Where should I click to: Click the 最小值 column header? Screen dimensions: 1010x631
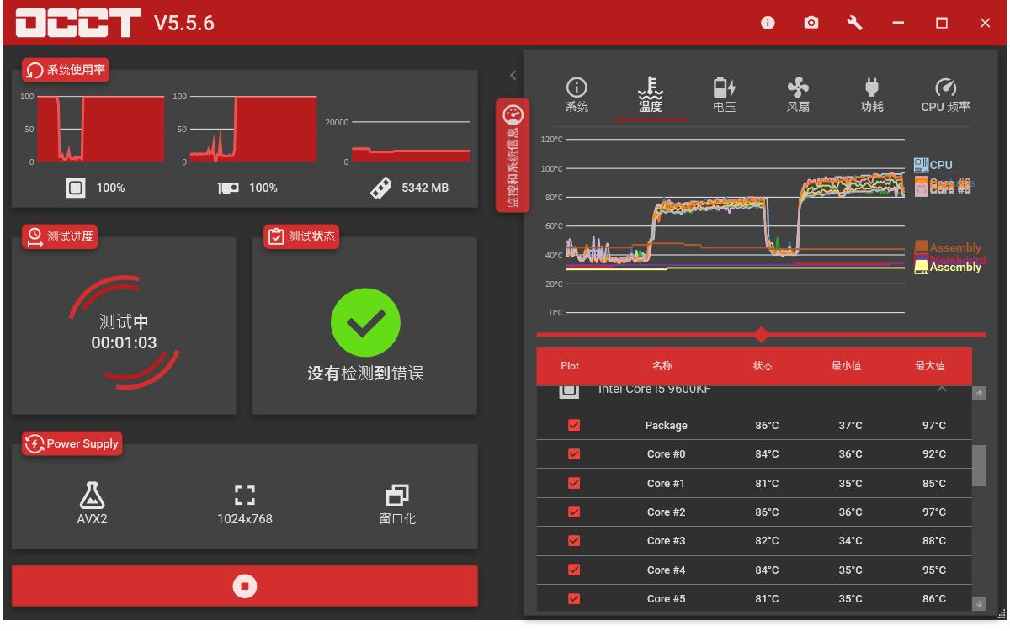pos(847,366)
